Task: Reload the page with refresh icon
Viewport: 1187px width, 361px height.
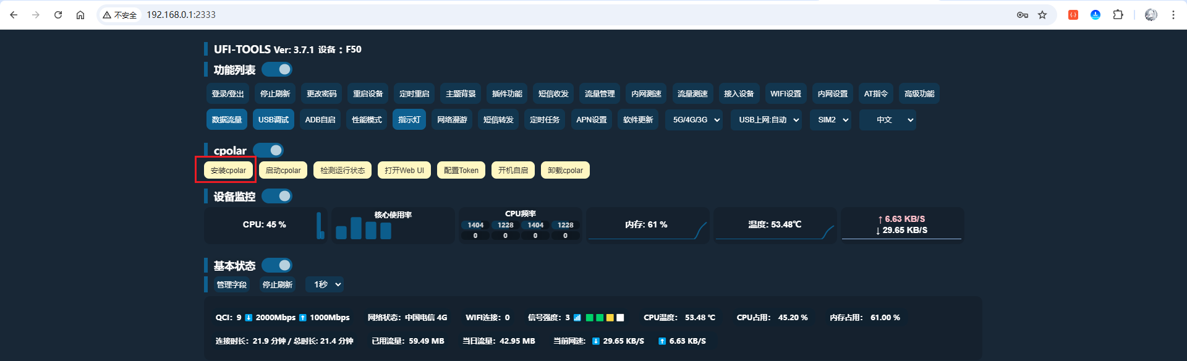Action: pyautogui.click(x=58, y=15)
